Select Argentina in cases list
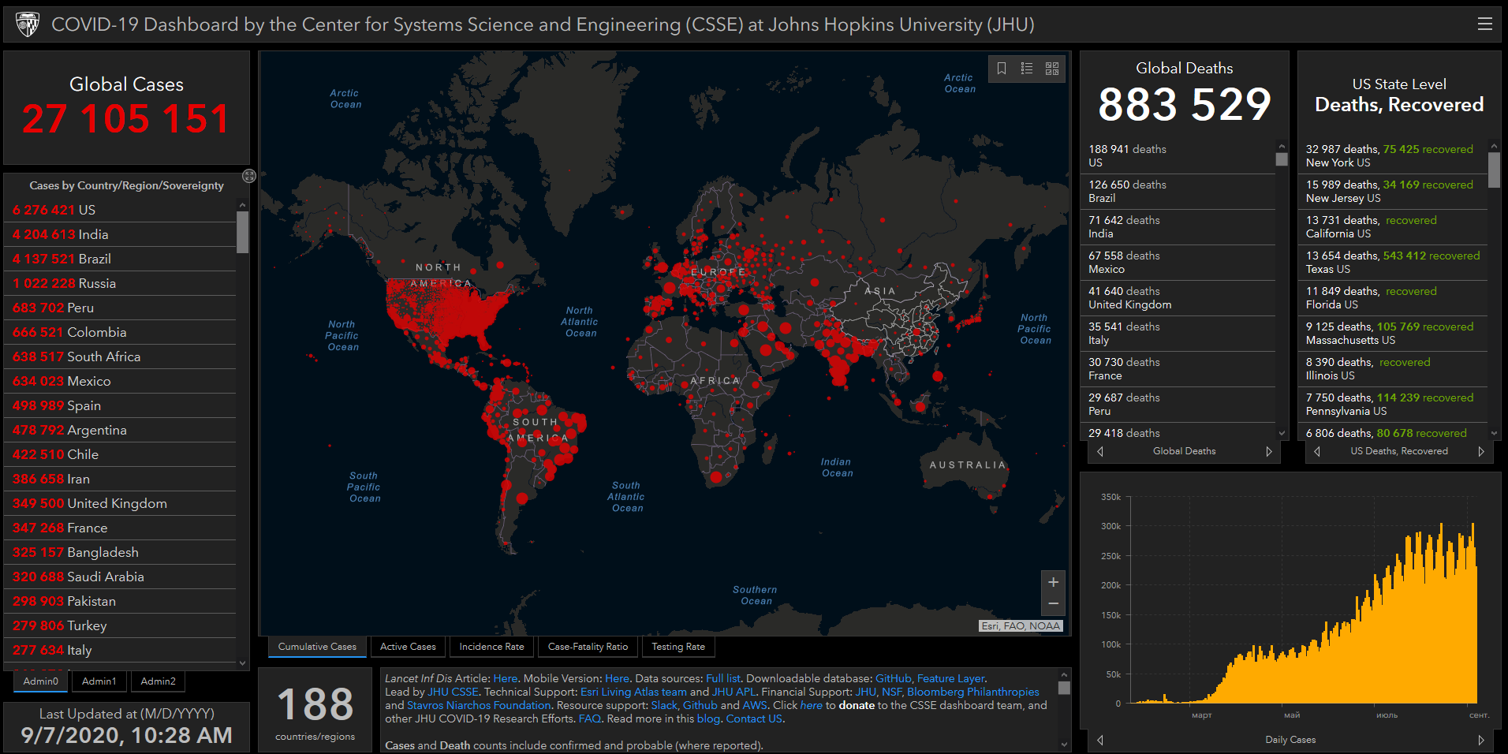Screen dimensions: 1508x754 (120, 430)
